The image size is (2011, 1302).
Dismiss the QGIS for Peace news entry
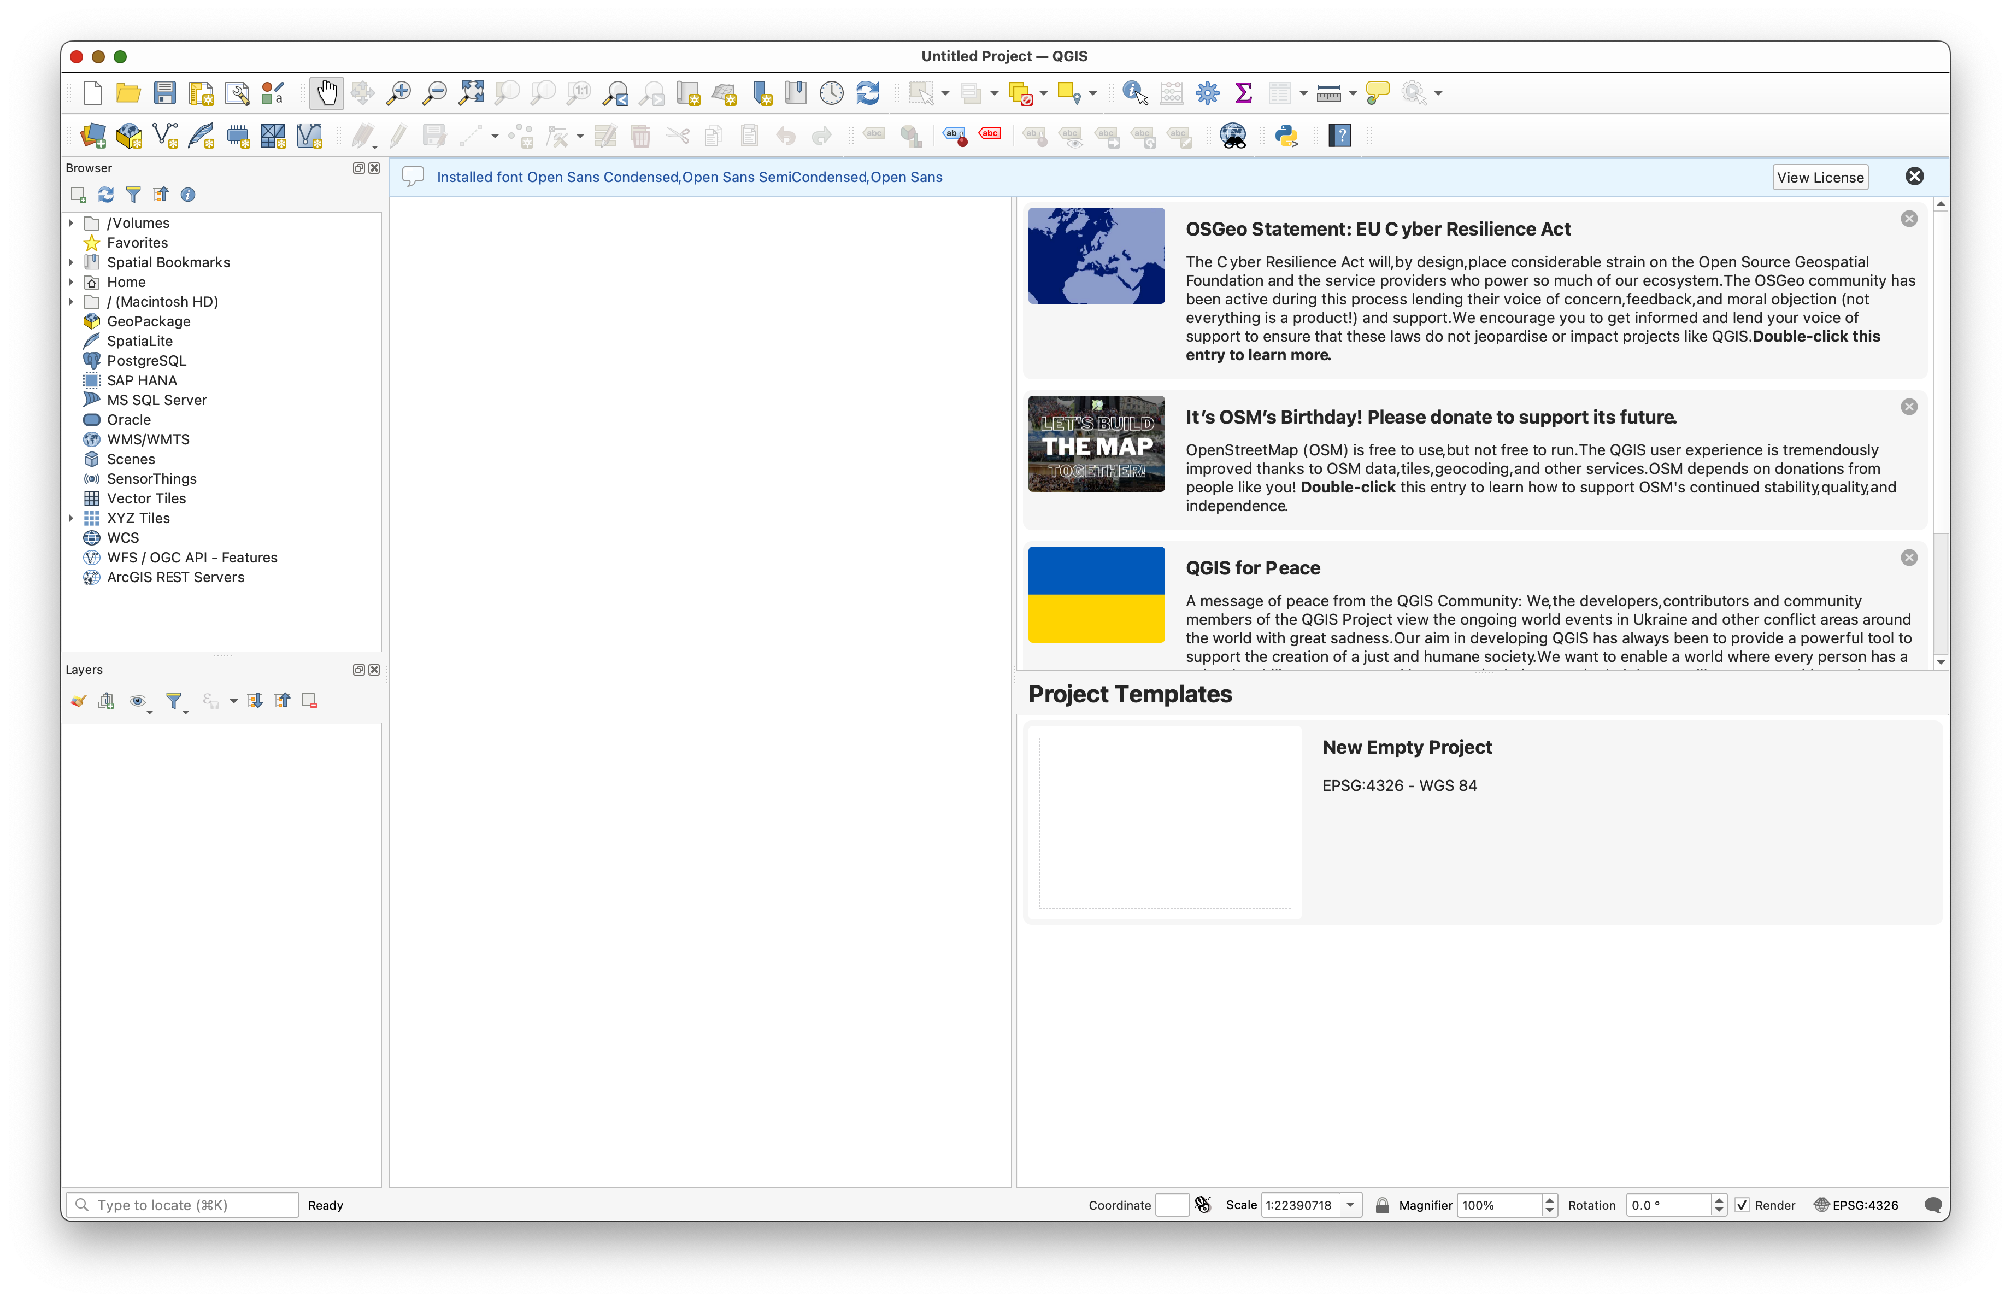(x=1909, y=558)
